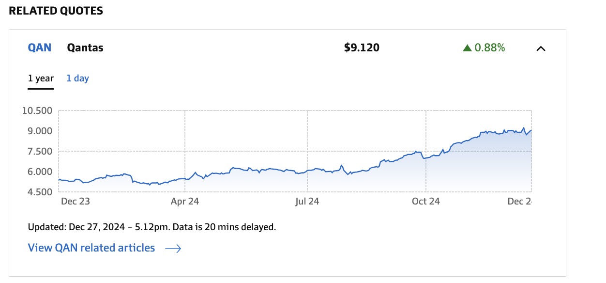Select the 1 year tab
606x283 pixels.
click(x=41, y=78)
